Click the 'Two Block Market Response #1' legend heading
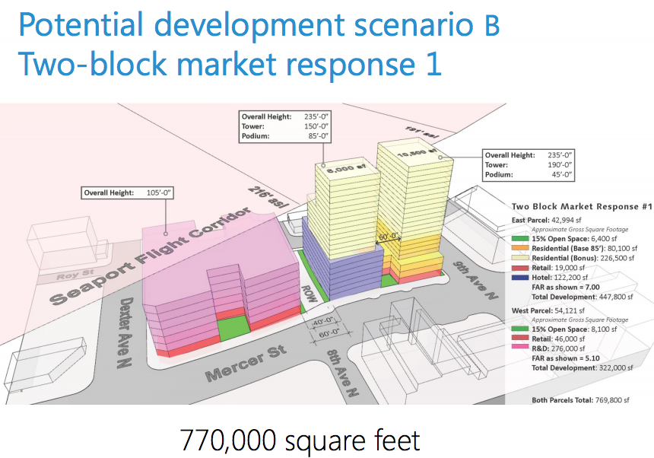Screen dimensions: 654x458 click(x=582, y=206)
